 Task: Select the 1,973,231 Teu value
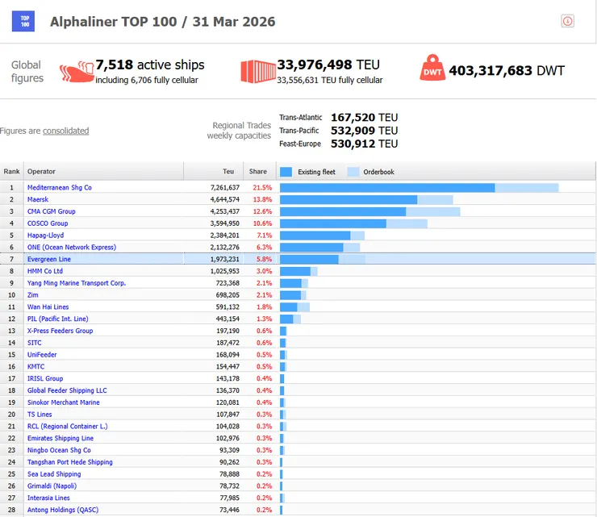click(x=224, y=259)
